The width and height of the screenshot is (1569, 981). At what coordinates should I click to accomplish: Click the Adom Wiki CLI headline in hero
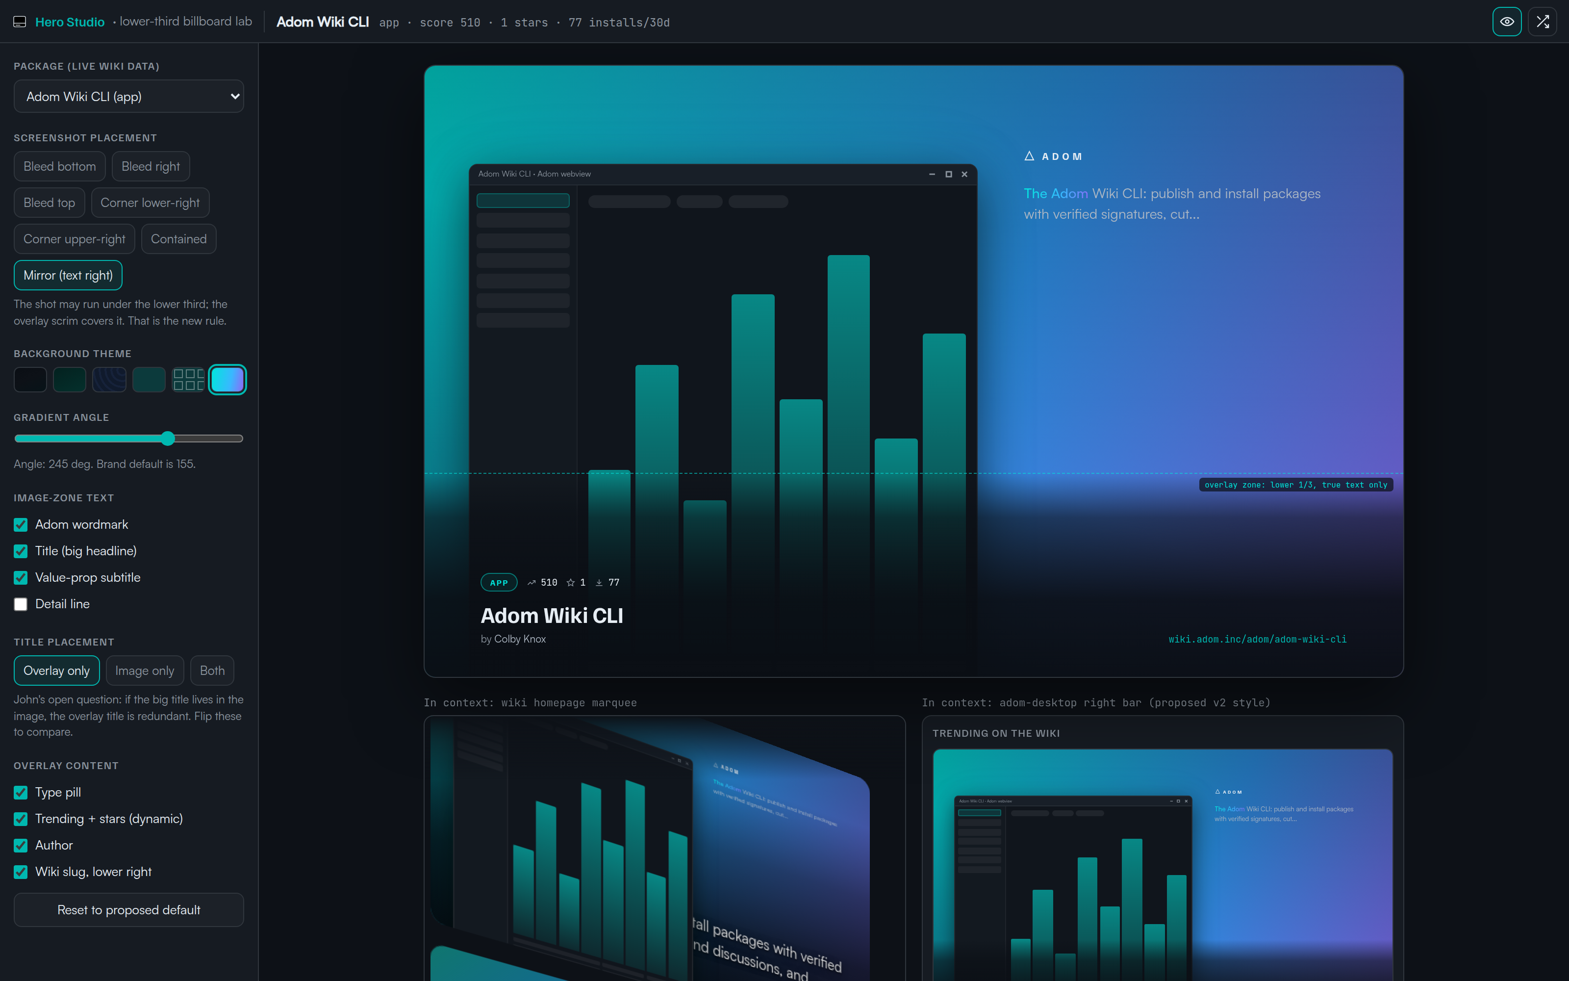(552, 616)
